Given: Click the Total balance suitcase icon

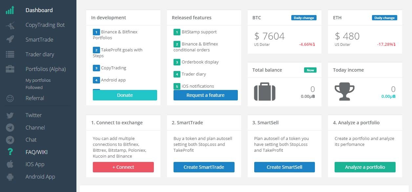Looking at the screenshot, I should (x=264, y=92).
